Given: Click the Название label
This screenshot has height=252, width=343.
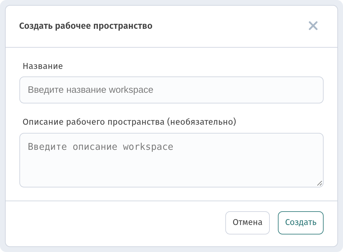Looking at the screenshot, I should click(x=43, y=66).
